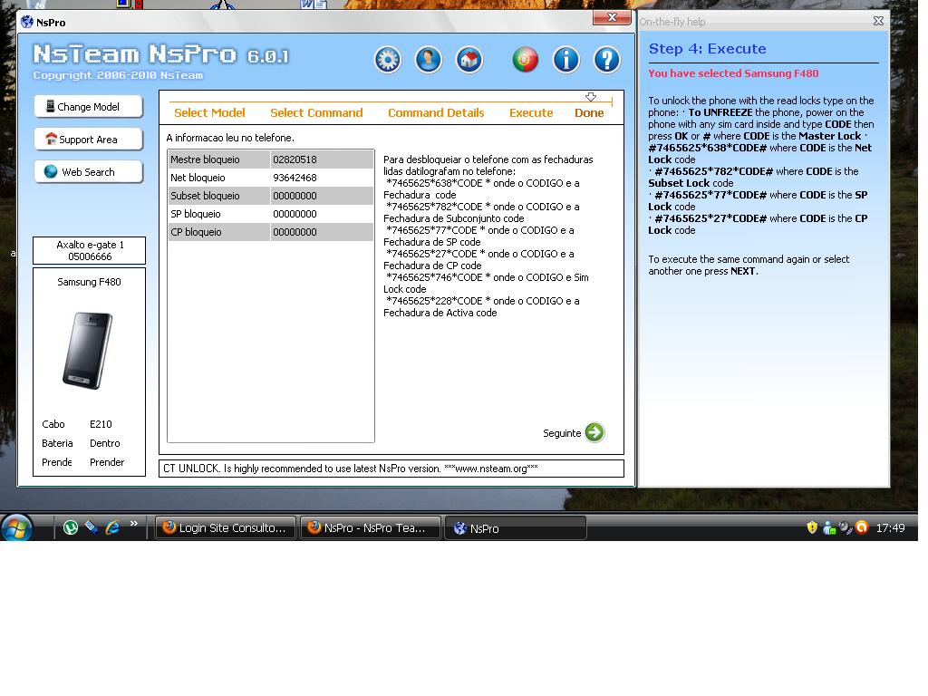Select the Subset bloqueio value 00000000

(x=295, y=196)
